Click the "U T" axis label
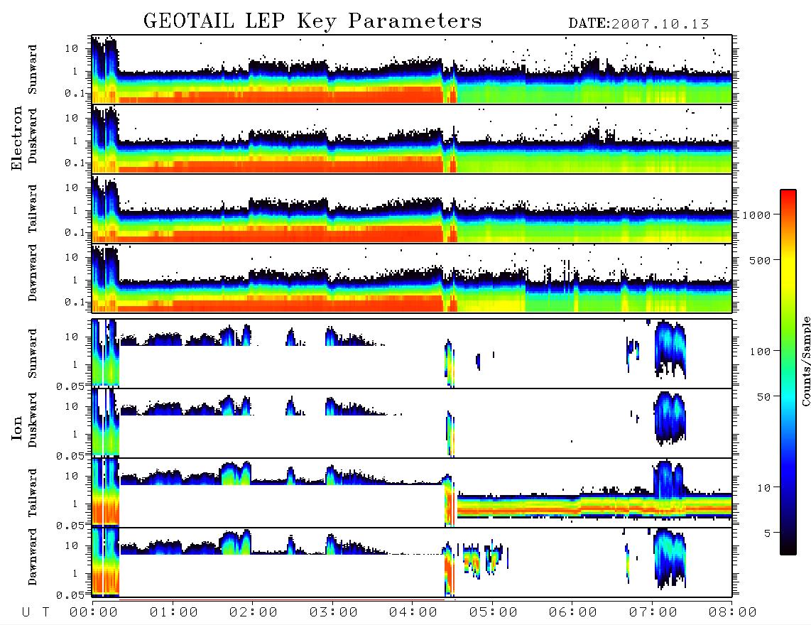The width and height of the screenshot is (811, 625). click(36, 613)
